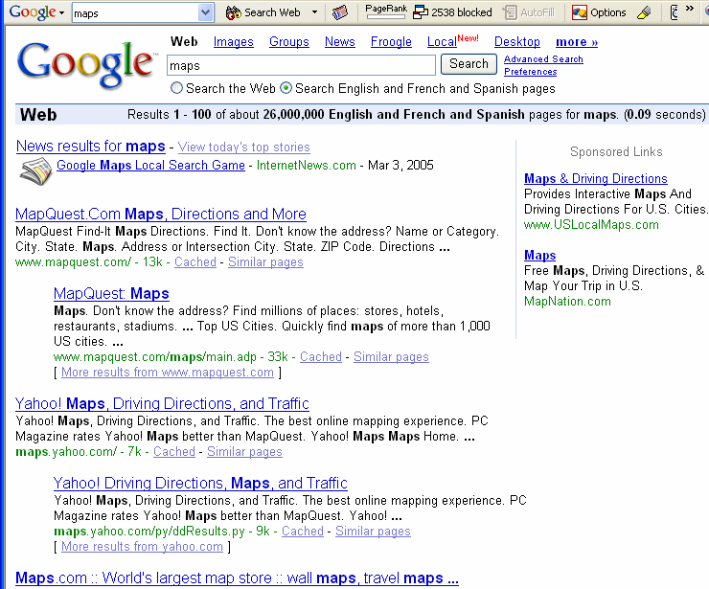Click the InternetNews.com source text

click(307, 165)
